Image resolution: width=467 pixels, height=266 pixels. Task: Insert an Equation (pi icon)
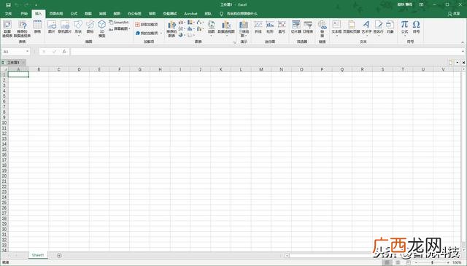pyautogui.click(x=404, y=28)
